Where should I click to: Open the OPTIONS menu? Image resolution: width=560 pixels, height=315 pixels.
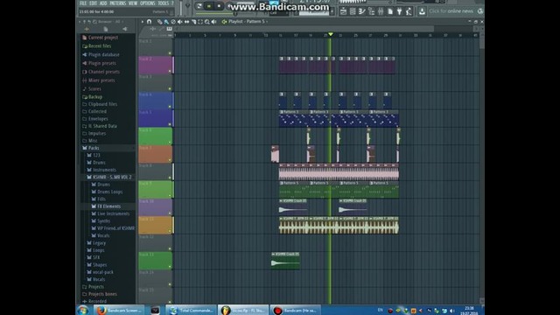[x=148, y=3]
